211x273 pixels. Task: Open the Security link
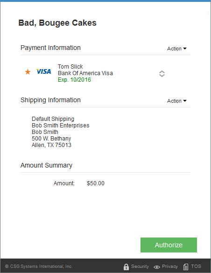140,266
